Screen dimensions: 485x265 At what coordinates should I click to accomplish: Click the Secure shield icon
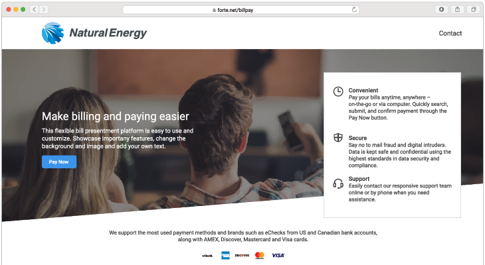[x=338, y=138]
